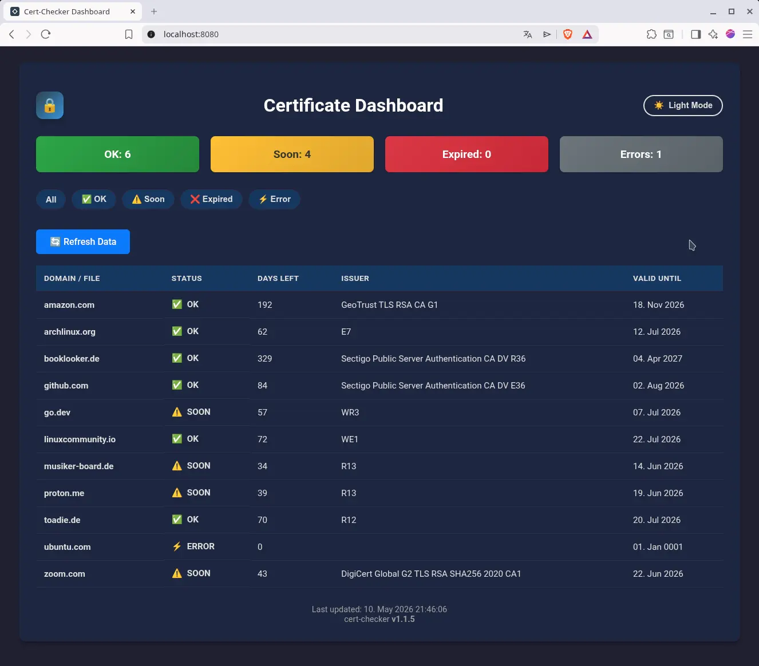Open the extensions puzzle icon
Screen dimensions: 759x666
click(651, 34)
